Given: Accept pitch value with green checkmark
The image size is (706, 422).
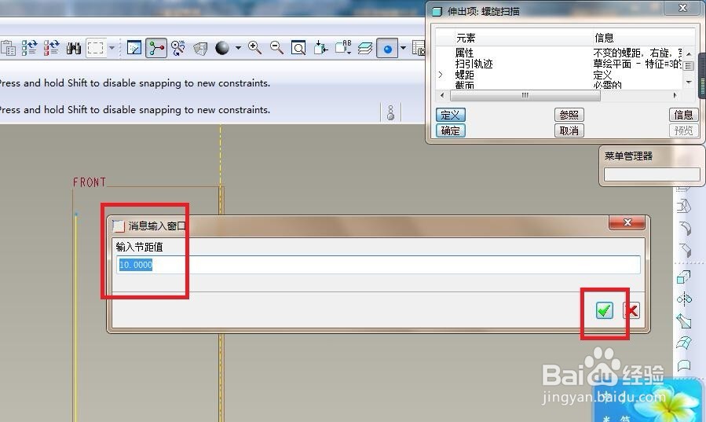Looking at the screenshot, I should pos(604,310).
